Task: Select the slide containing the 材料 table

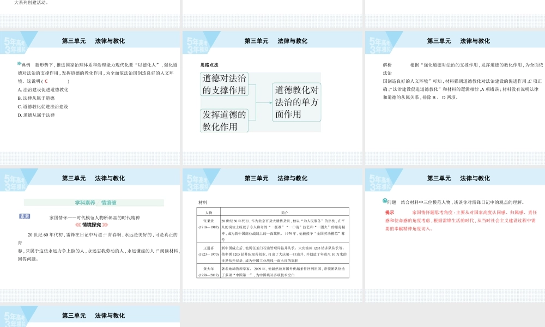Action: coord(272,235)
